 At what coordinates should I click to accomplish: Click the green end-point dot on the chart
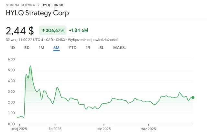(193, 97)
